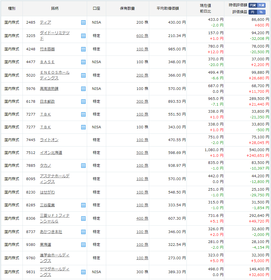The height and width of the screenshot is (280, 271).
Task: Open the 東海運 stock link
Action: point(45,245)
